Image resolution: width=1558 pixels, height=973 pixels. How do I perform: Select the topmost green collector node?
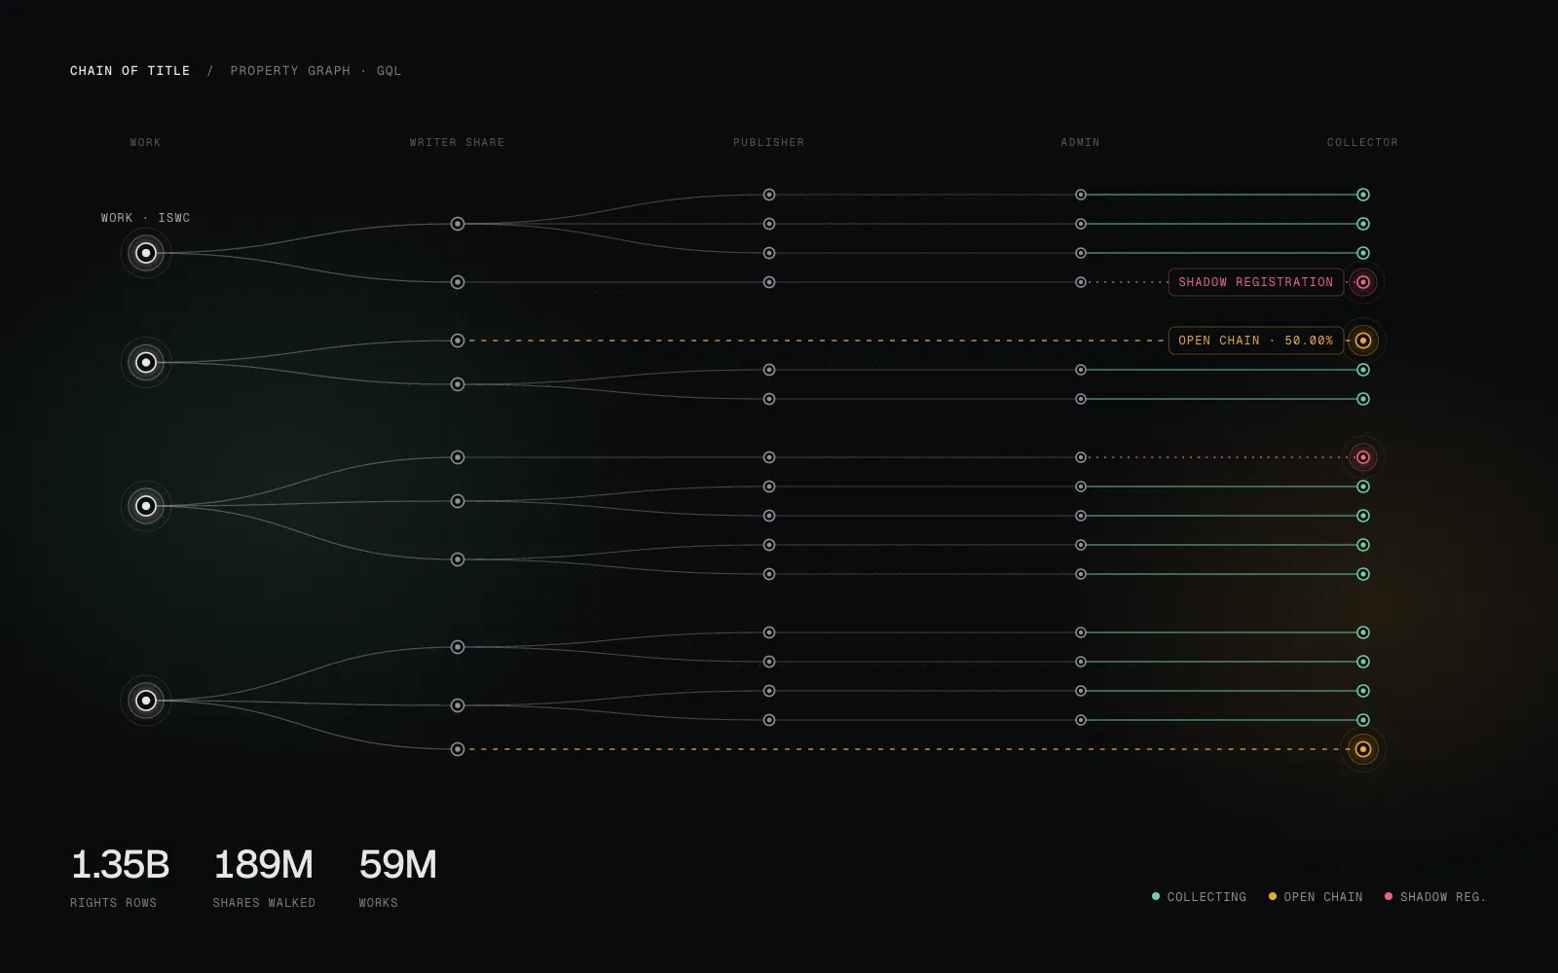pyautogui.click(x=1363, y=195)
